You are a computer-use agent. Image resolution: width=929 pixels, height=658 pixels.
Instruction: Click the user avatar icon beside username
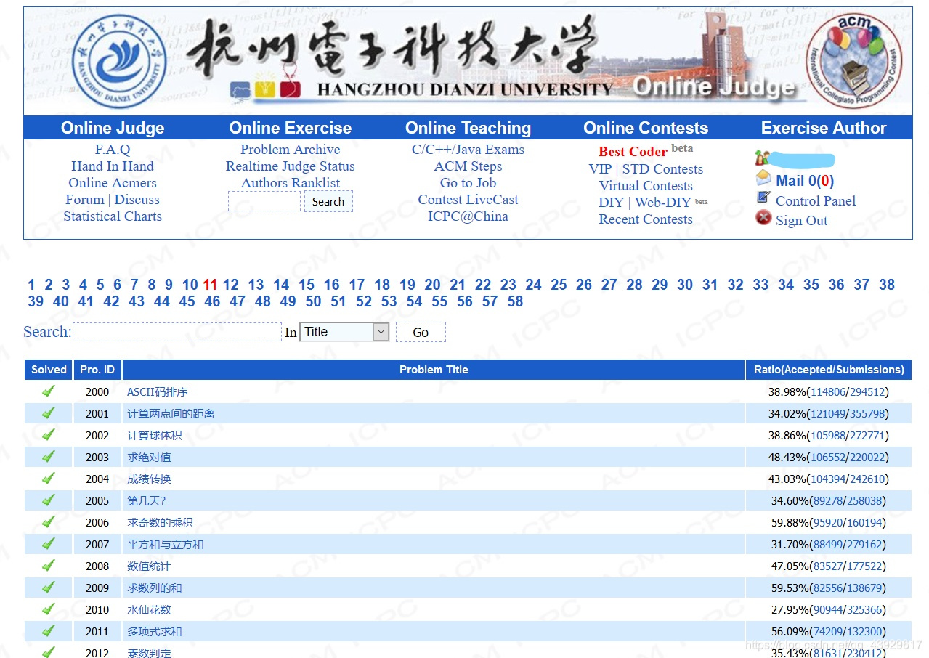(761, 158)
